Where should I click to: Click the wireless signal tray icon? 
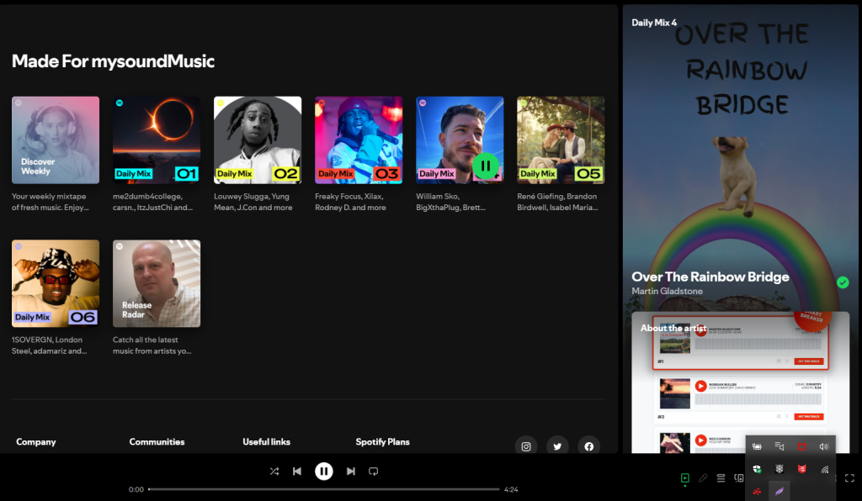(x=824, y=468)
